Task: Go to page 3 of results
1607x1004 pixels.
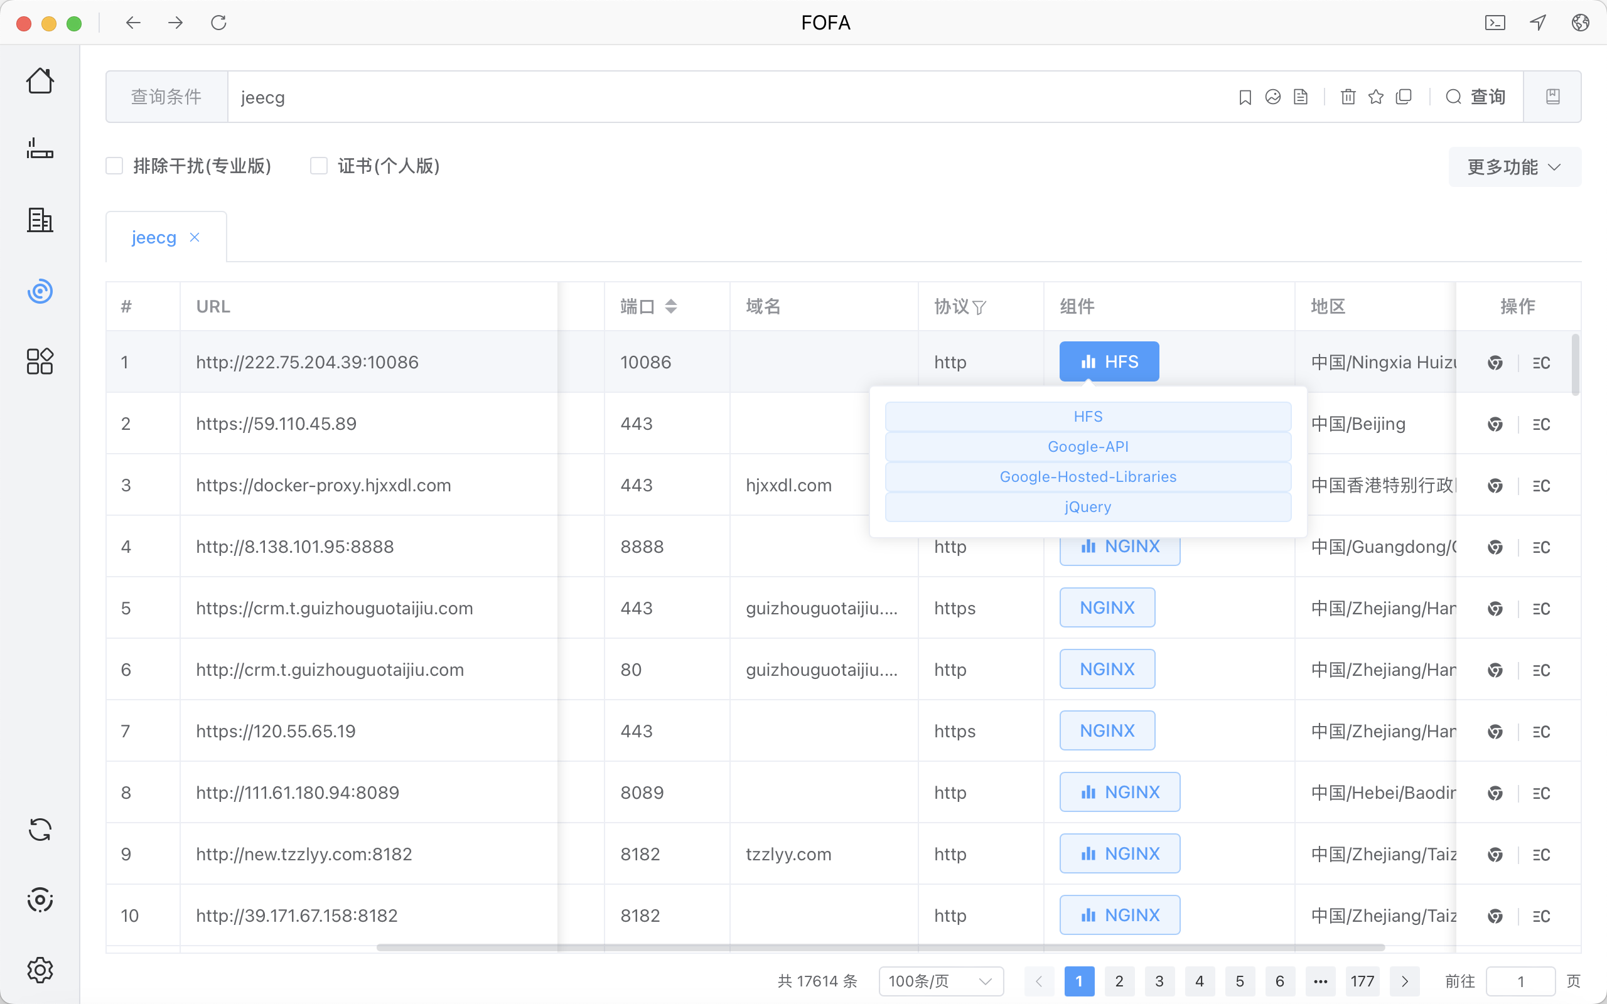Action: click(1159, 981)
